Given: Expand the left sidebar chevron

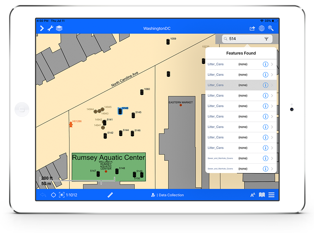Looking at the screenshot, I should [x=42, y=28].
